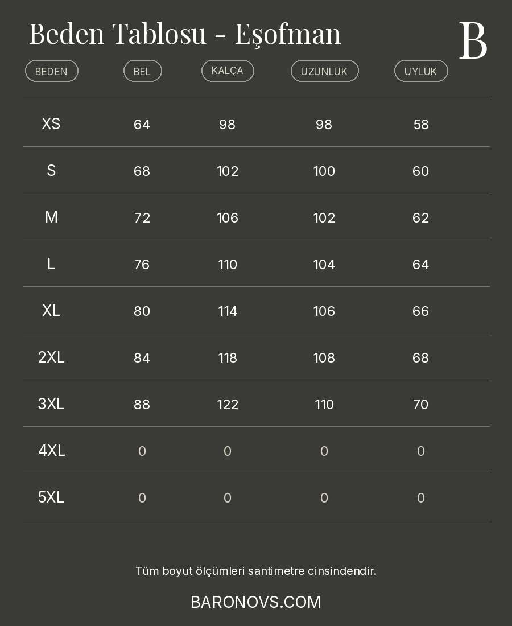Image resolution: width=512 pixels, height=626 pixels.
Task: Click the UYLUK column header pill
Action: 421,71
